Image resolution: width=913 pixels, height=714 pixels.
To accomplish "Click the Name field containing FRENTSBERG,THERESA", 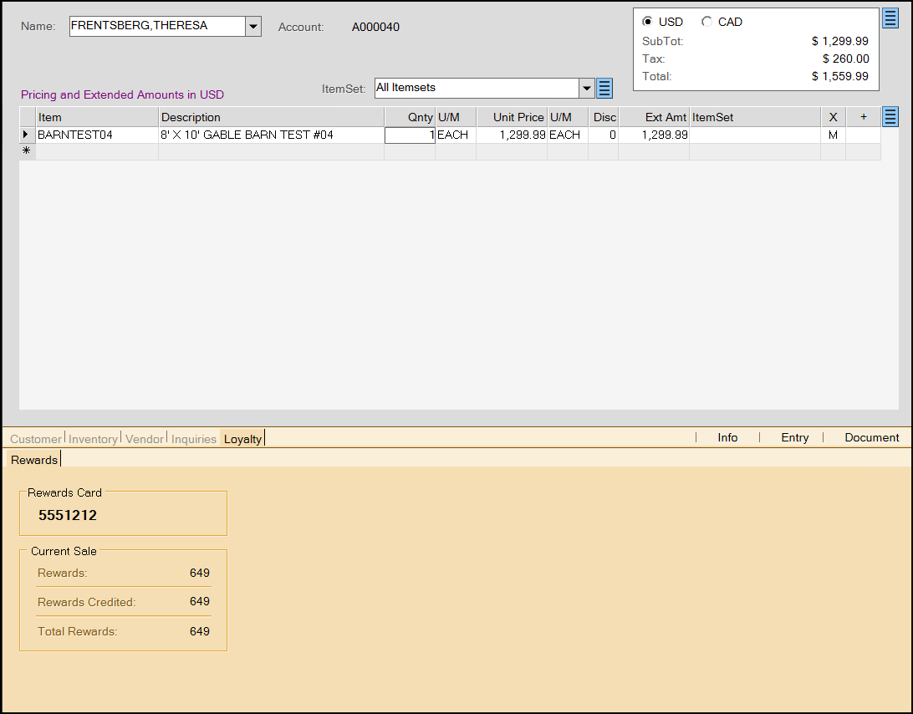I will pyautogui.click(x=156, y=27).
